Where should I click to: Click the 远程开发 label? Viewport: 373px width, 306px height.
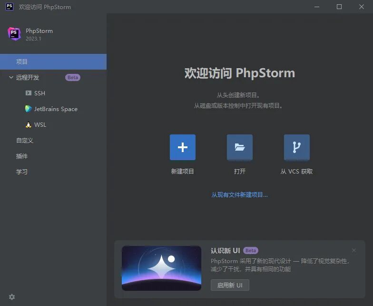tap(28, 77)
